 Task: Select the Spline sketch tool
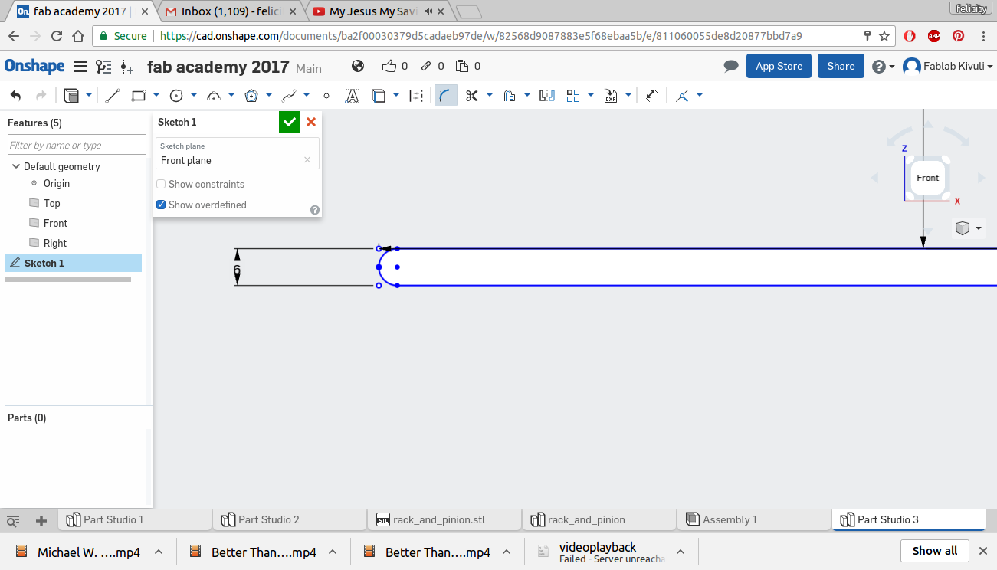pyautogui.click(x=289, y=96)
